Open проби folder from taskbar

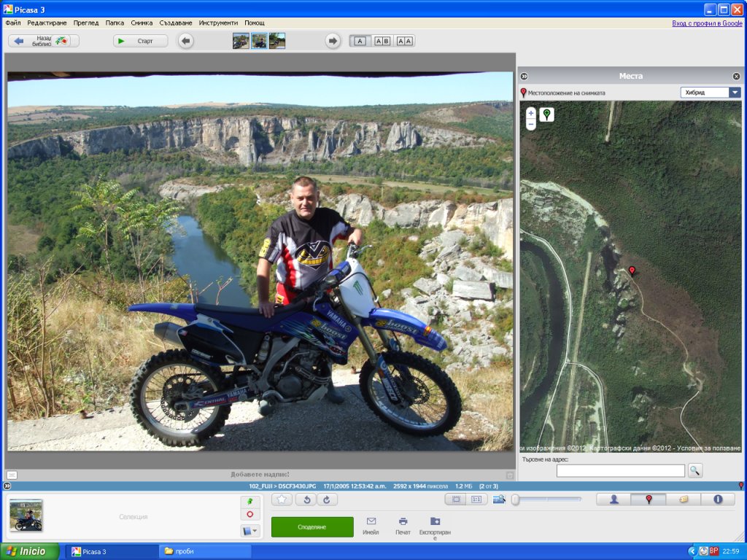pos(205,551)
